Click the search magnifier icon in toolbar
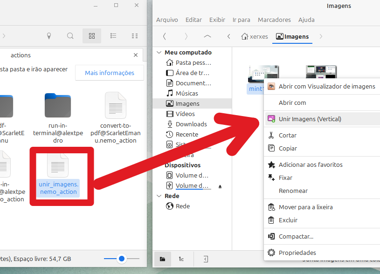Viewport: 380px width, 274px height. click(x=70, y=36)
